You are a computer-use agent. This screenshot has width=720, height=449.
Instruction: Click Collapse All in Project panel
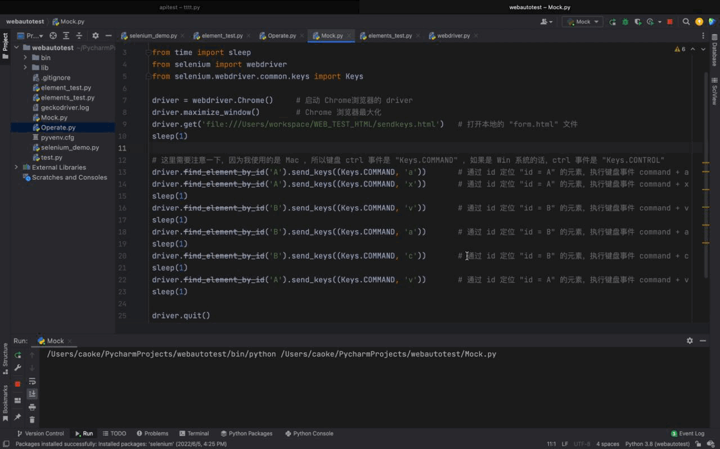point(79,35)
